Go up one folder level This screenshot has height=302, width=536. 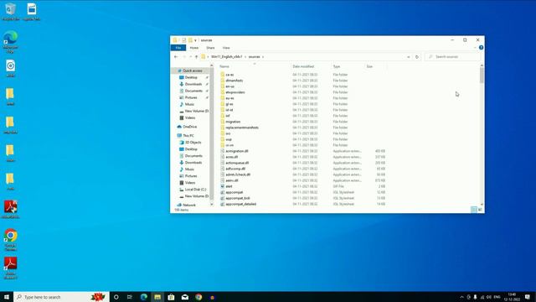coord(196,57)
